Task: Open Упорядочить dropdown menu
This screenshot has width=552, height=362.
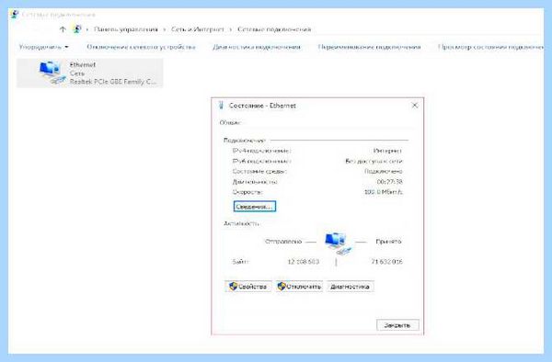Action: coord(43,47)
